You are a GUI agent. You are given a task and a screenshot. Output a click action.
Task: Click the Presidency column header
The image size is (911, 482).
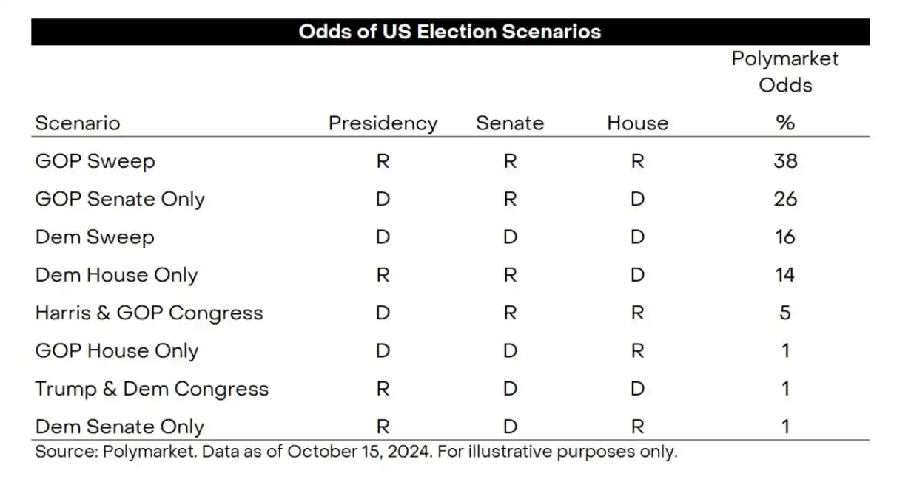pyautogui.click(x=383, y=123)
